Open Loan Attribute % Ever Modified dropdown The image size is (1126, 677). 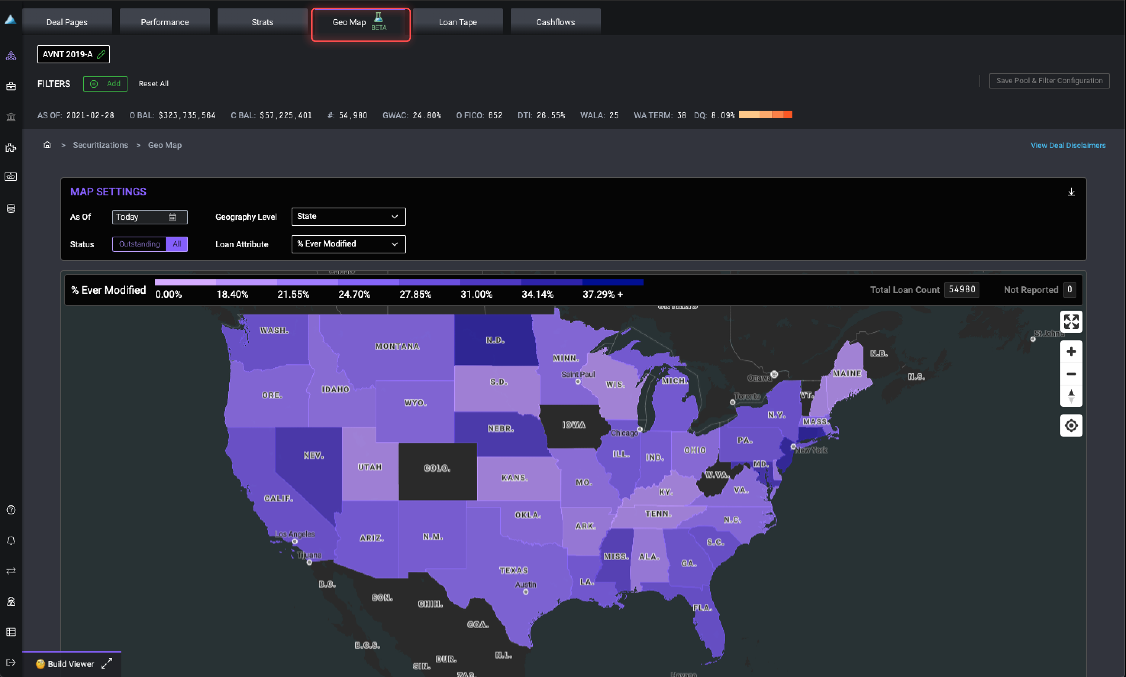click(348, 244)
